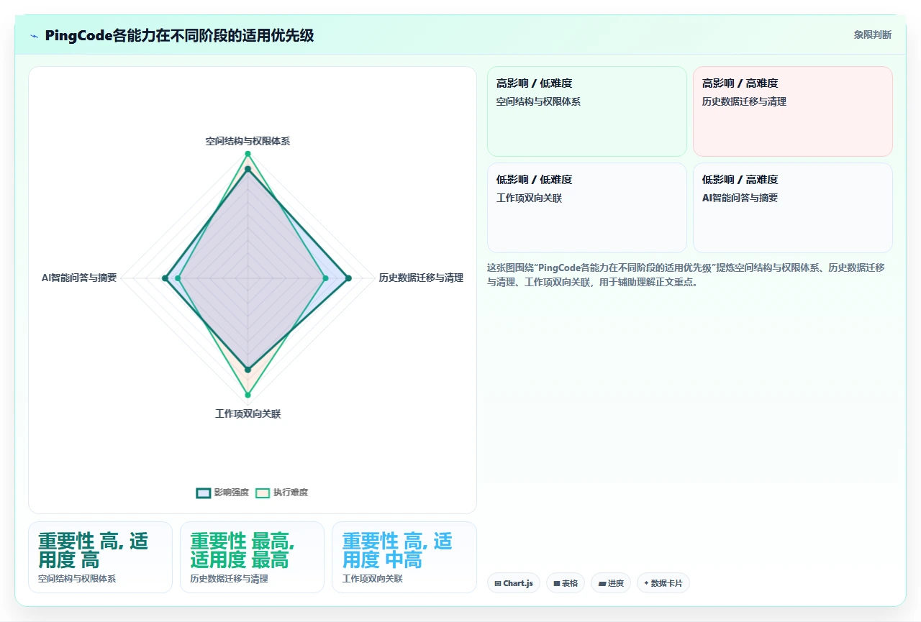Click the 象限判断 label in the header

click(x=872, y=35)
